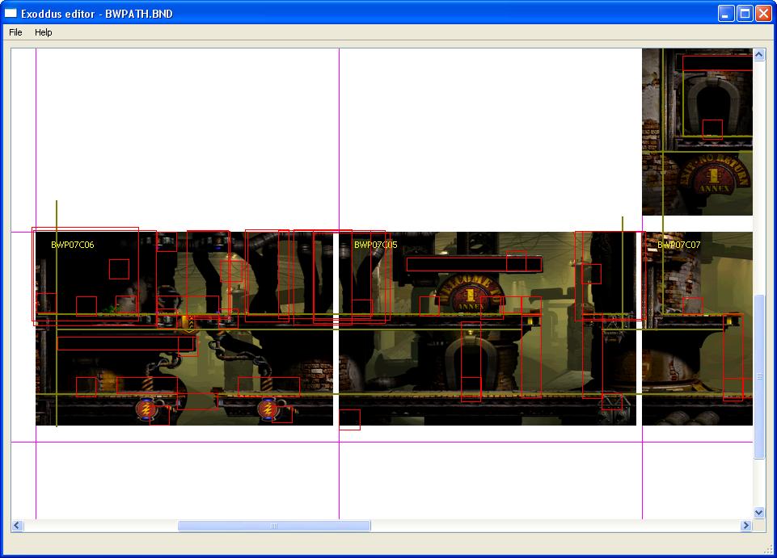Open the Help menu
This screenshot has width=777, height=558.
(x=43, y=32)
